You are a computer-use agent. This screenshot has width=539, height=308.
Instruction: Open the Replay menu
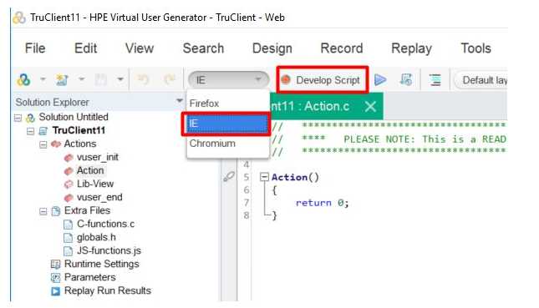pyautogui.click(x=411, y=48)
